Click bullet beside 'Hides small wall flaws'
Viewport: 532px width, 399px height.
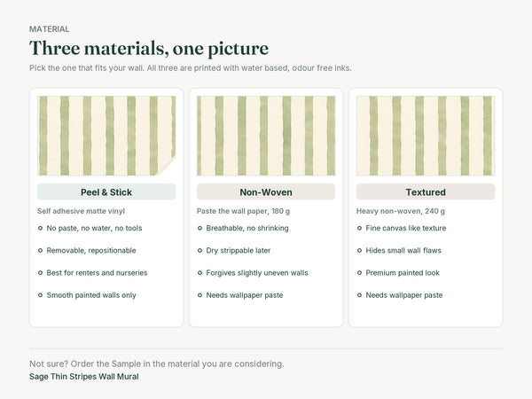(359, 251)
